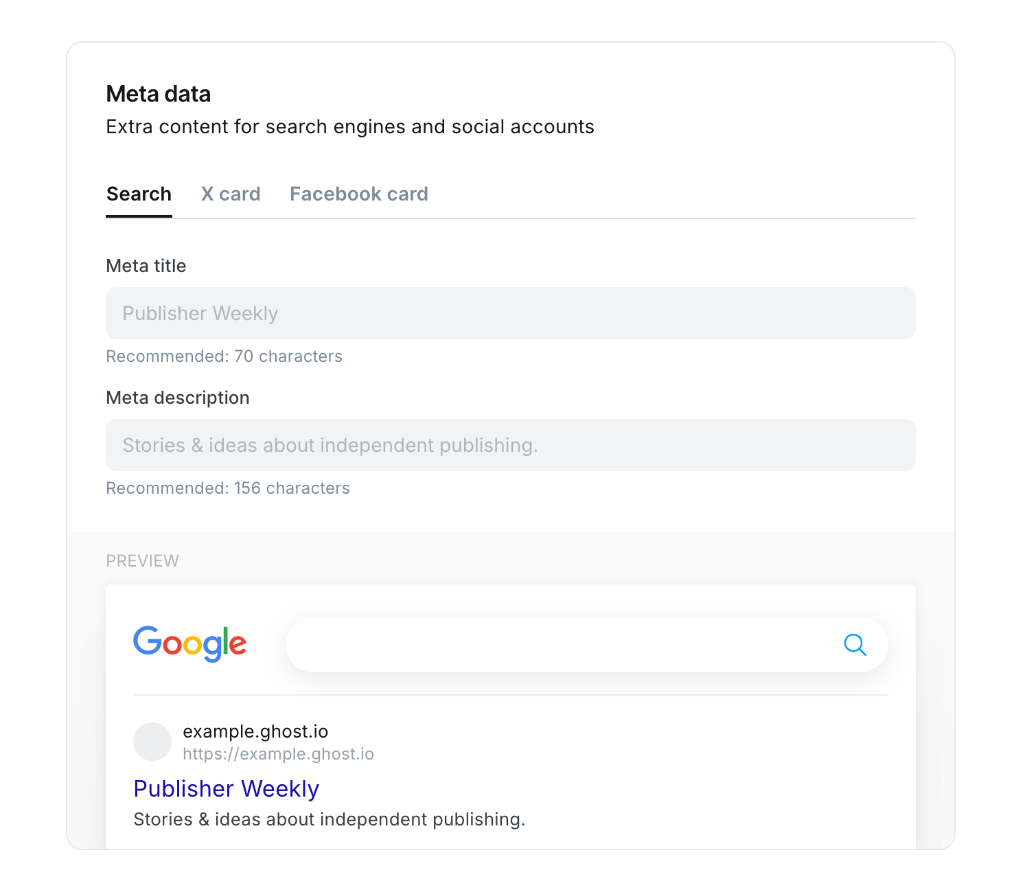Click the preview description snippet text

(x=330, y=819)
